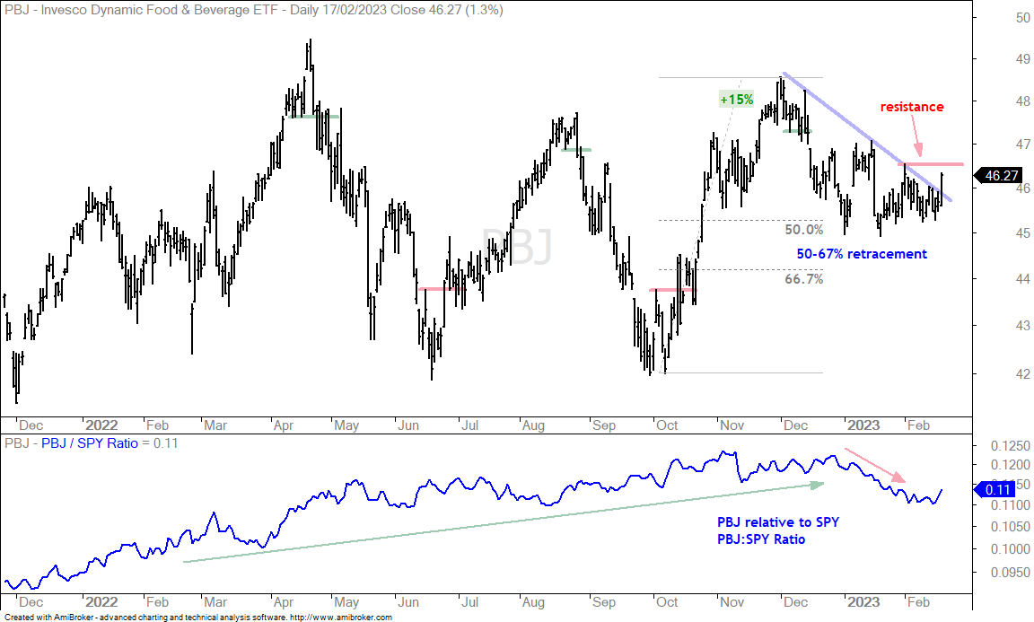Click the 46.27 current price label
The image size is (1034, 622).
tap(1000, 175)
